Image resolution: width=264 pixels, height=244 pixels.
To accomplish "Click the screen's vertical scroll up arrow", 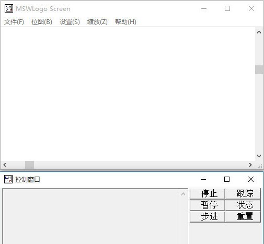I will (x=259, y=32).
